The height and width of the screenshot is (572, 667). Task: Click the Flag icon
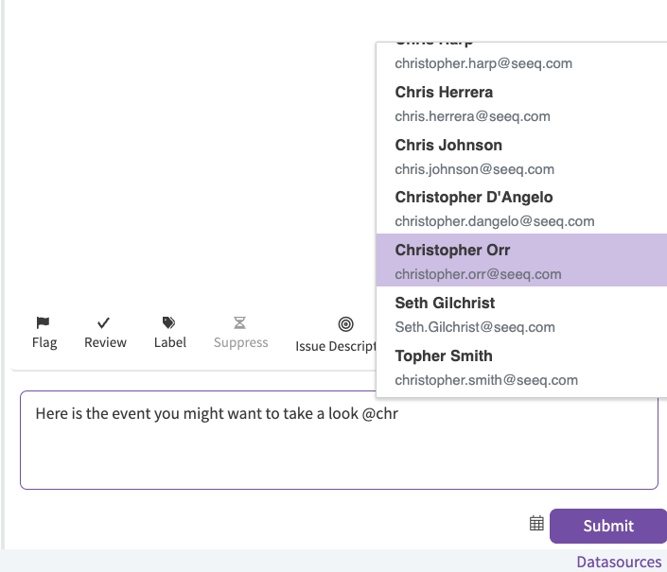(x=44, y=322)
